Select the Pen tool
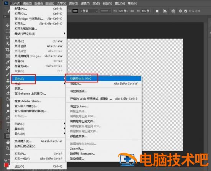 point(8,118)
